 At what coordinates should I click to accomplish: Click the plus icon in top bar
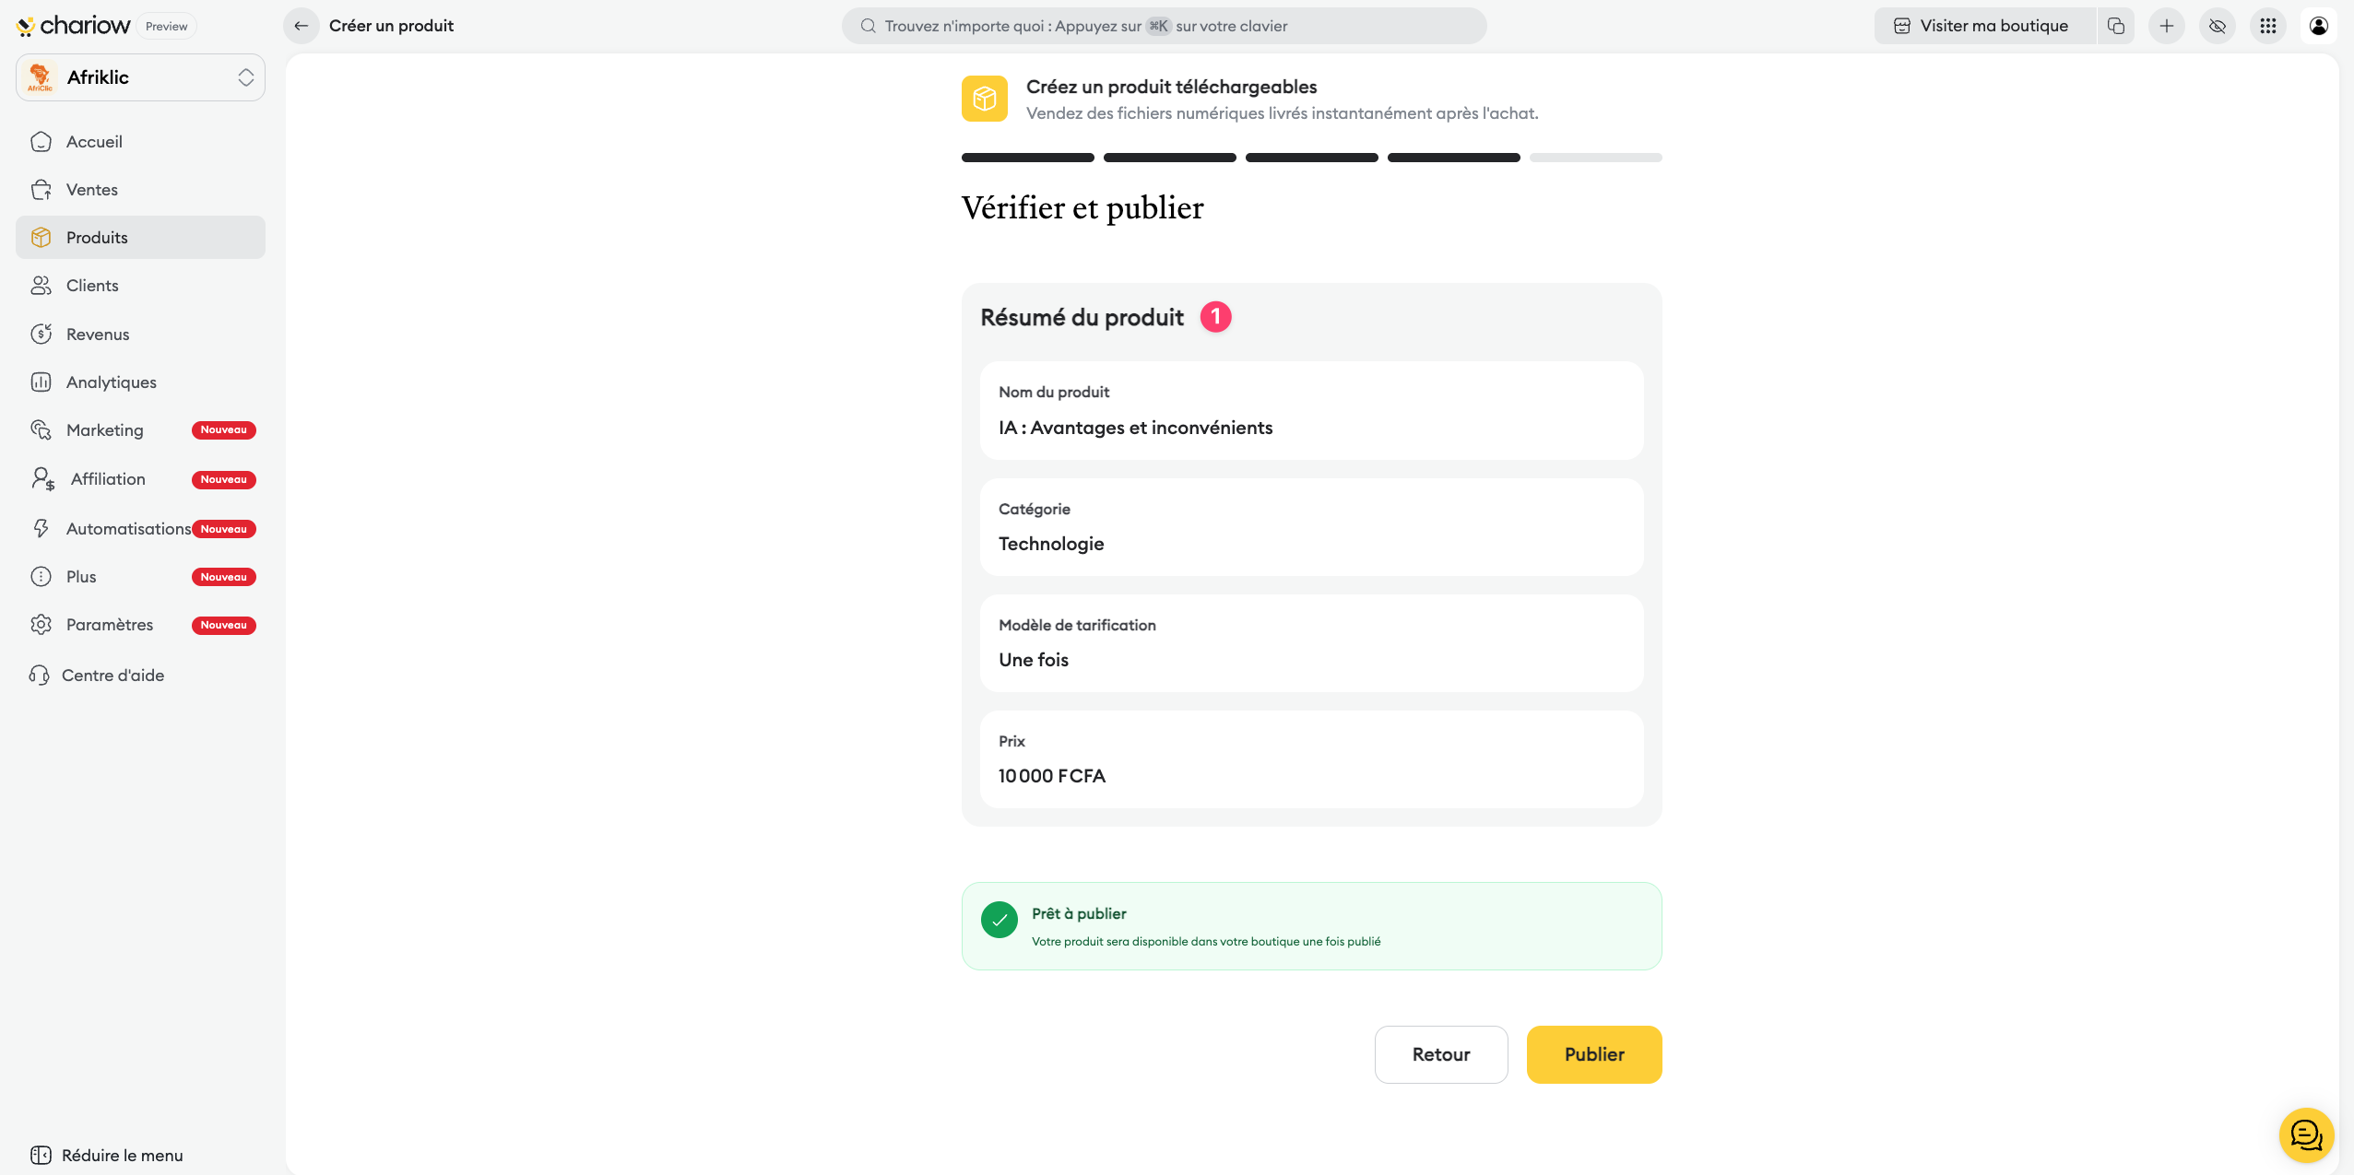[x=2167, y=26]
